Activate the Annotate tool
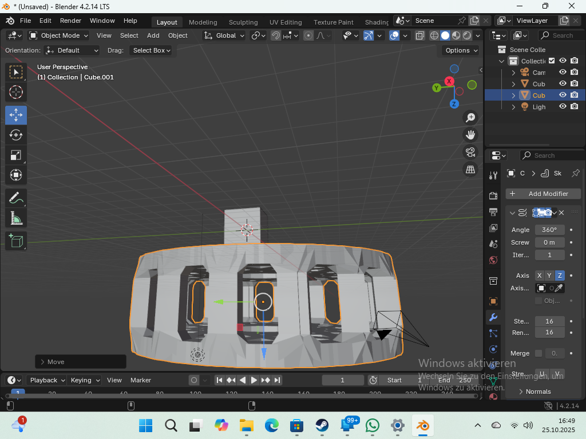 [16, 198]
